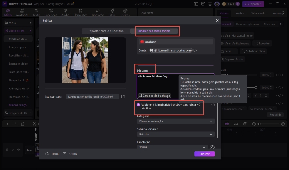
Task: Click the split scissors icon
Action: point(34,124)
